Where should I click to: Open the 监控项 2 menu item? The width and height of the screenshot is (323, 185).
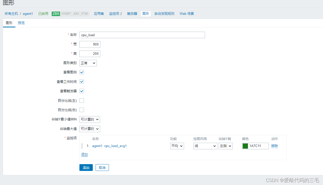[x=115, y=14]
